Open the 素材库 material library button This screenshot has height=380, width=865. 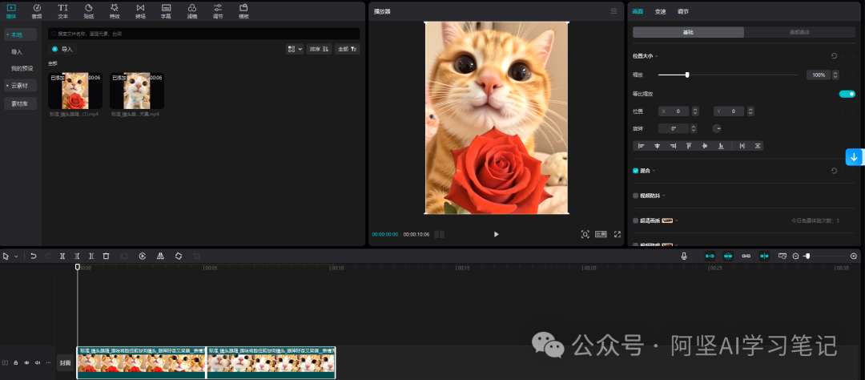pyautogui.click(x=20, y=103)
